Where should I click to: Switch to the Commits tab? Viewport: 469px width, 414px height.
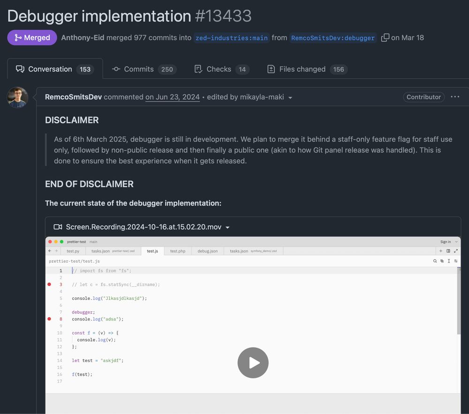(x=144, y=69)
